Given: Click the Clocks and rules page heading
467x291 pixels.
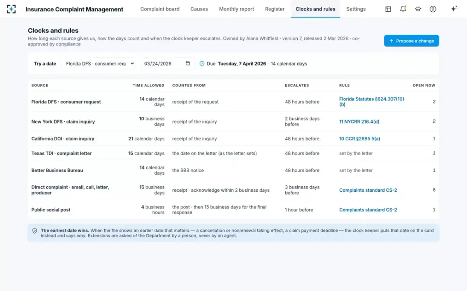Looking at the screenshot, I should pyautogui.click(x=53, y=31).
